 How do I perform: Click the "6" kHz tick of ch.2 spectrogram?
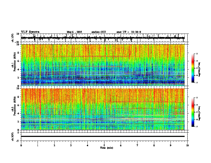pyautogui.click(x=18, y=105)
